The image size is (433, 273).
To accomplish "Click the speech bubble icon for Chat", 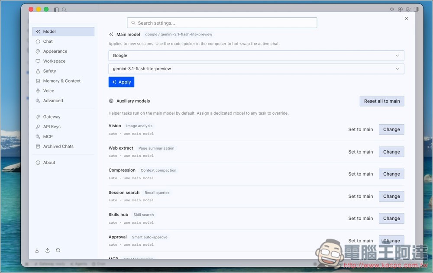I will pyautogui.click(x=38, y=42).
